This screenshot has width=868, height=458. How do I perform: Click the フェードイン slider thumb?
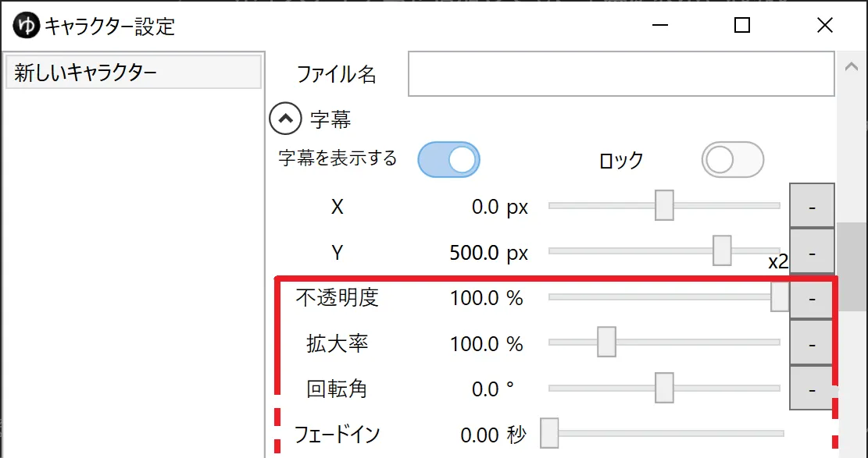549,433
